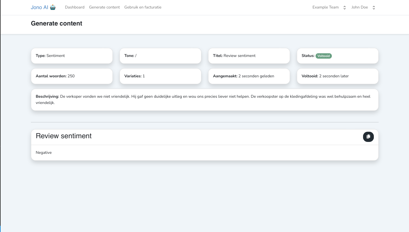The image size is (409, 232).
Task: Select the Type: Sentiment card
Action: tap(71, 56)
